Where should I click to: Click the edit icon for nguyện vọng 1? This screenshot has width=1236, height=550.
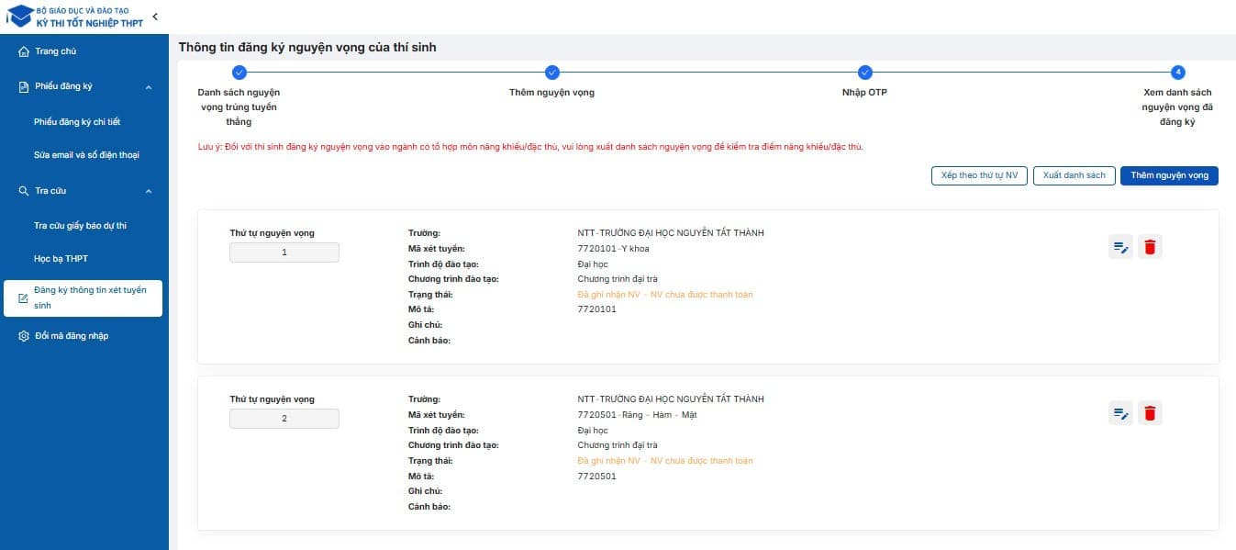[1120, 247]
